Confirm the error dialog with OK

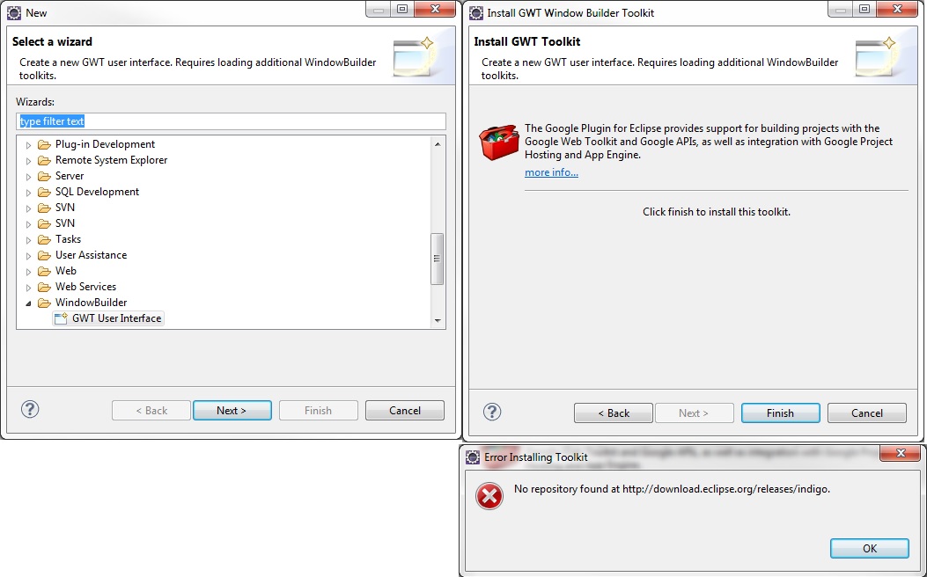[x=870, y=549]
